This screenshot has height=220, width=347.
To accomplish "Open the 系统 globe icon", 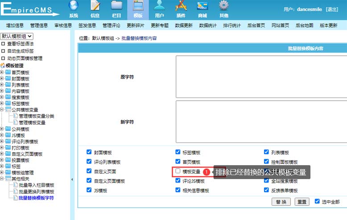I will 74,6.
